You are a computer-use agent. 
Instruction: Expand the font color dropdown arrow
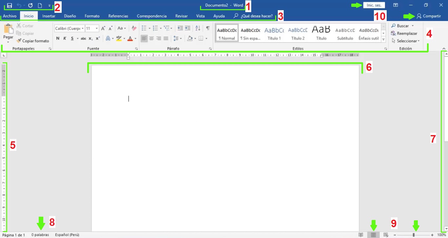135,38
